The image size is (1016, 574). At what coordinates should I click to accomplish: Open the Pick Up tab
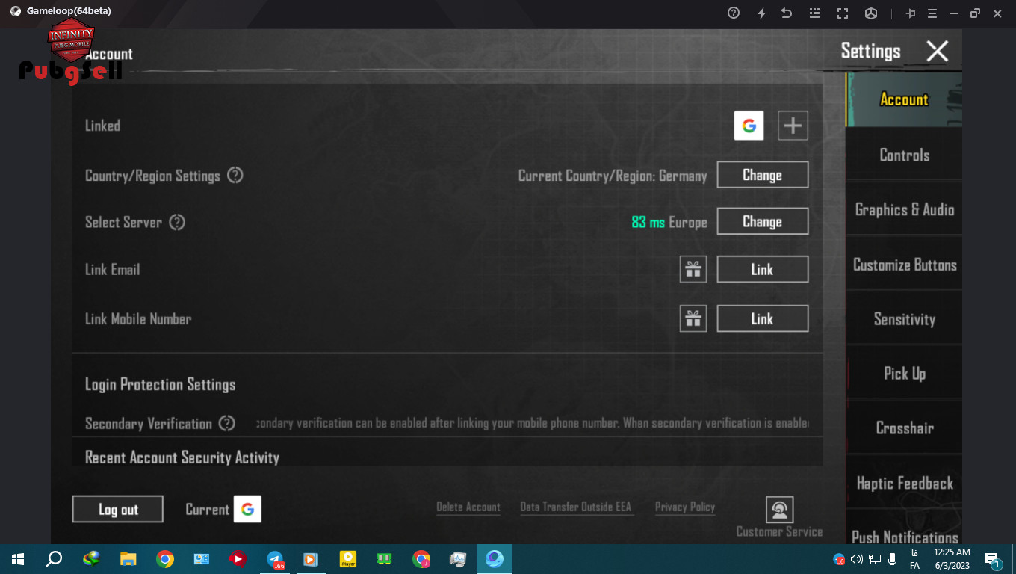(904, 373)
